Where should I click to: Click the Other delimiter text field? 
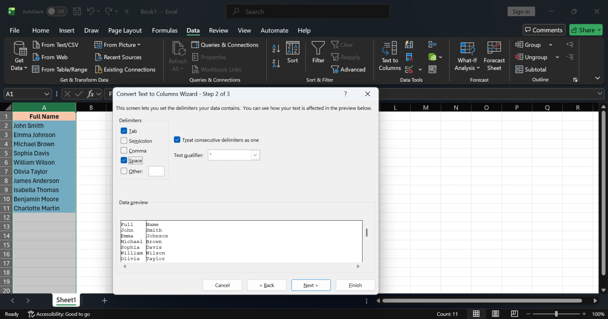157,171
